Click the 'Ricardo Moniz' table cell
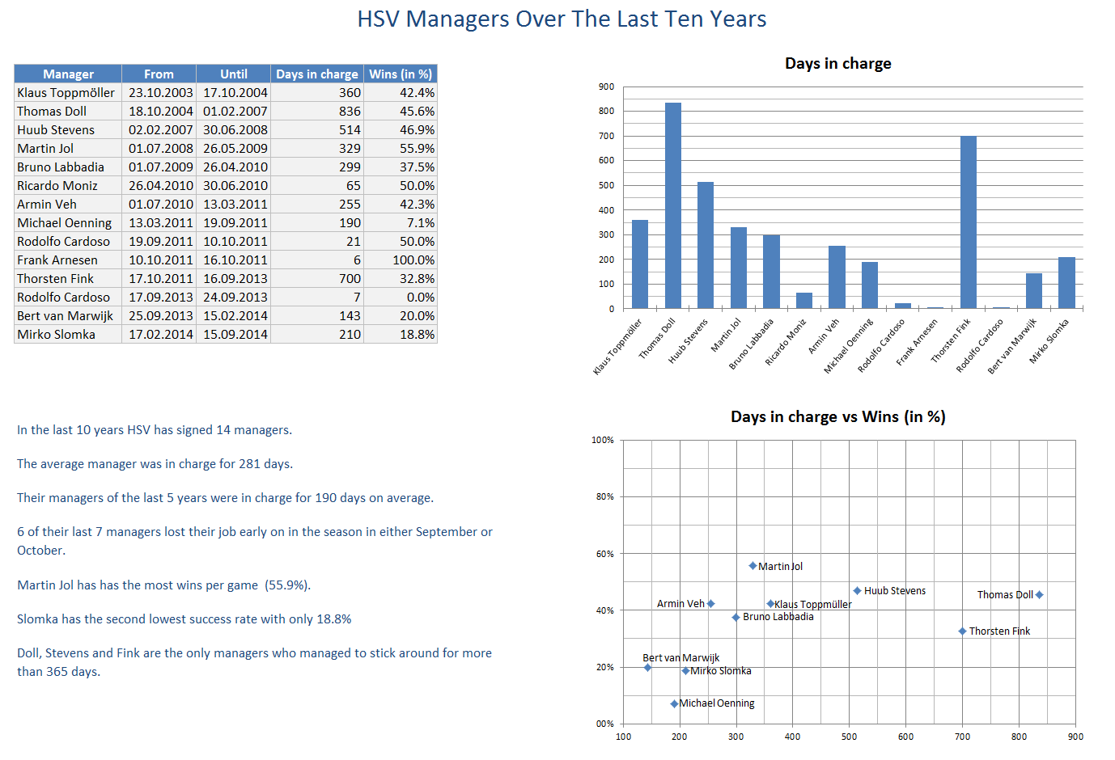Viewport: 1115px width, 760px height. tap(68, 185)
